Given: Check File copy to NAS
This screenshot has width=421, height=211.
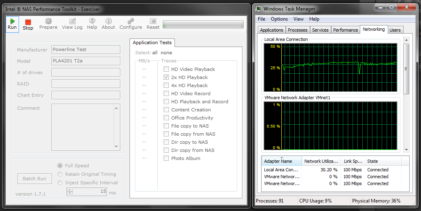Looking at the screenshot, I should coord(166,126).
